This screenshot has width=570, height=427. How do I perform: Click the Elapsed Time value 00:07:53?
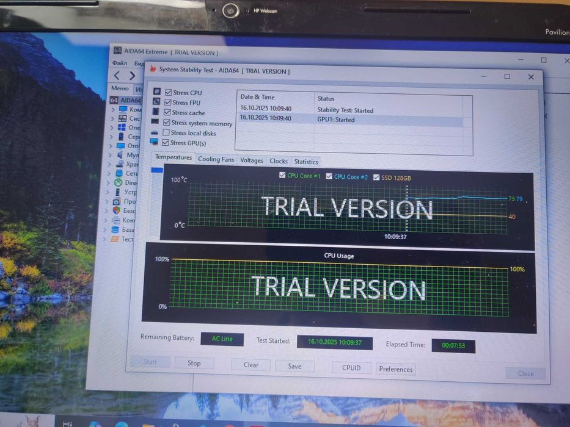(453, 345)
